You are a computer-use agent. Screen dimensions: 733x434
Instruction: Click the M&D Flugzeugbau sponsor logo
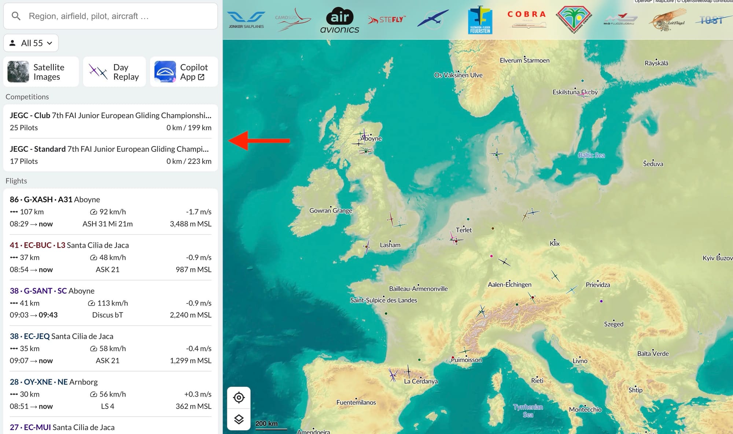(x=620, y=20)
